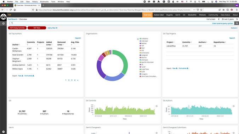
Task: Go to next page arrow in Git Top Authors
Action: (x=78, y=80)
